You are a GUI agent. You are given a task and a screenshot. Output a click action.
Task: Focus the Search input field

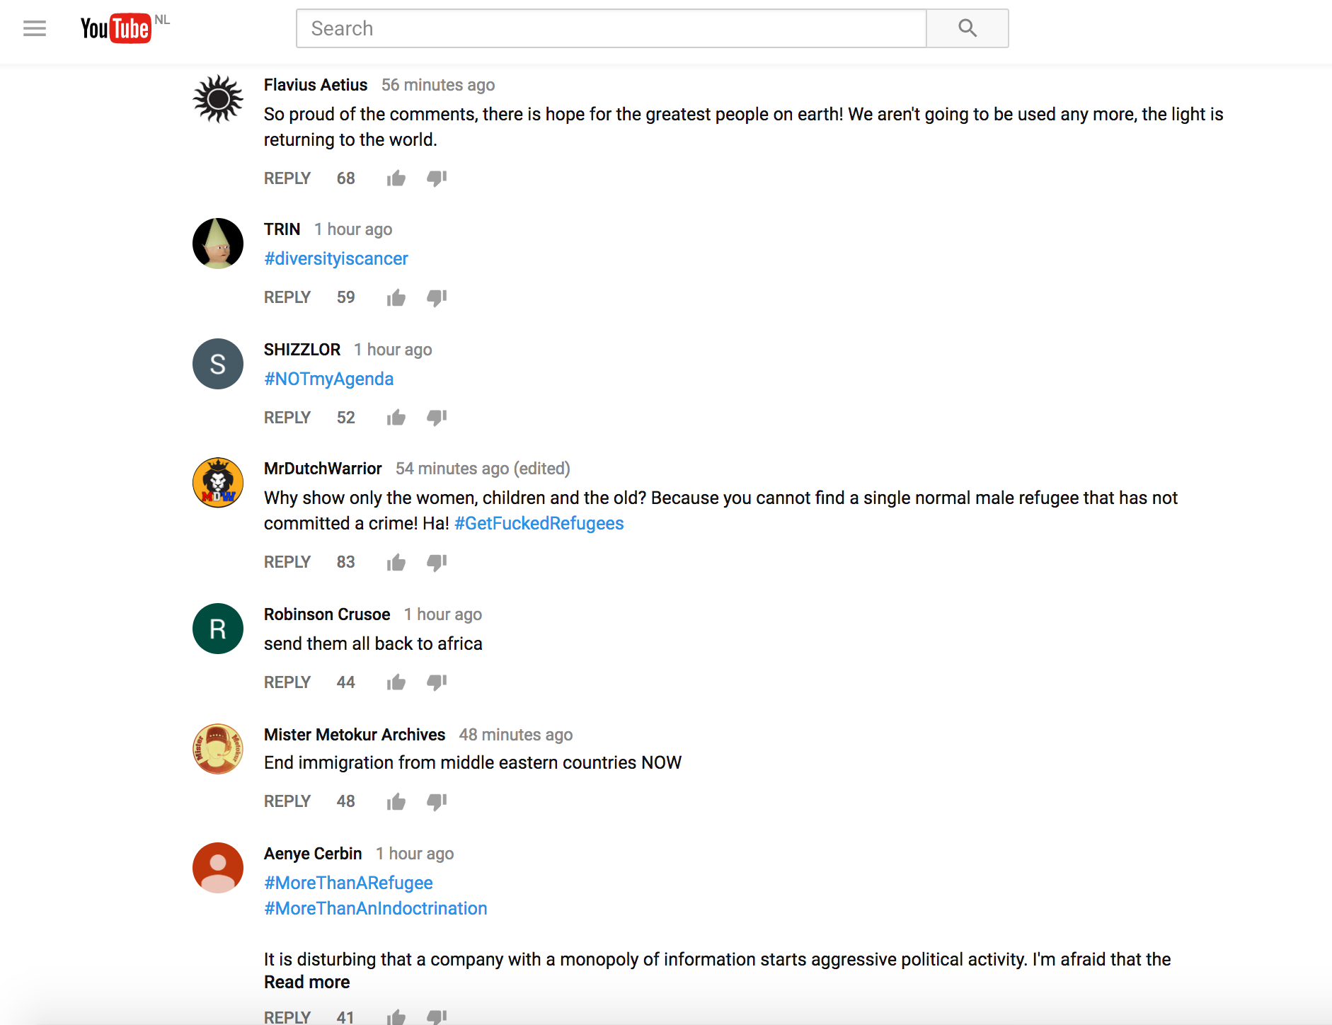pyautogui.click(x=611, y=28)
